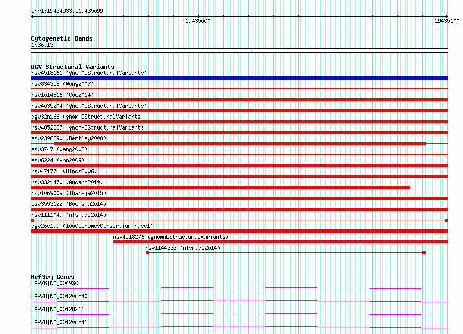This screenshot has width=463, height=334.
Task: Select the CAPZB|NM_001206541 gene label
Action: (x=59, y=322)
